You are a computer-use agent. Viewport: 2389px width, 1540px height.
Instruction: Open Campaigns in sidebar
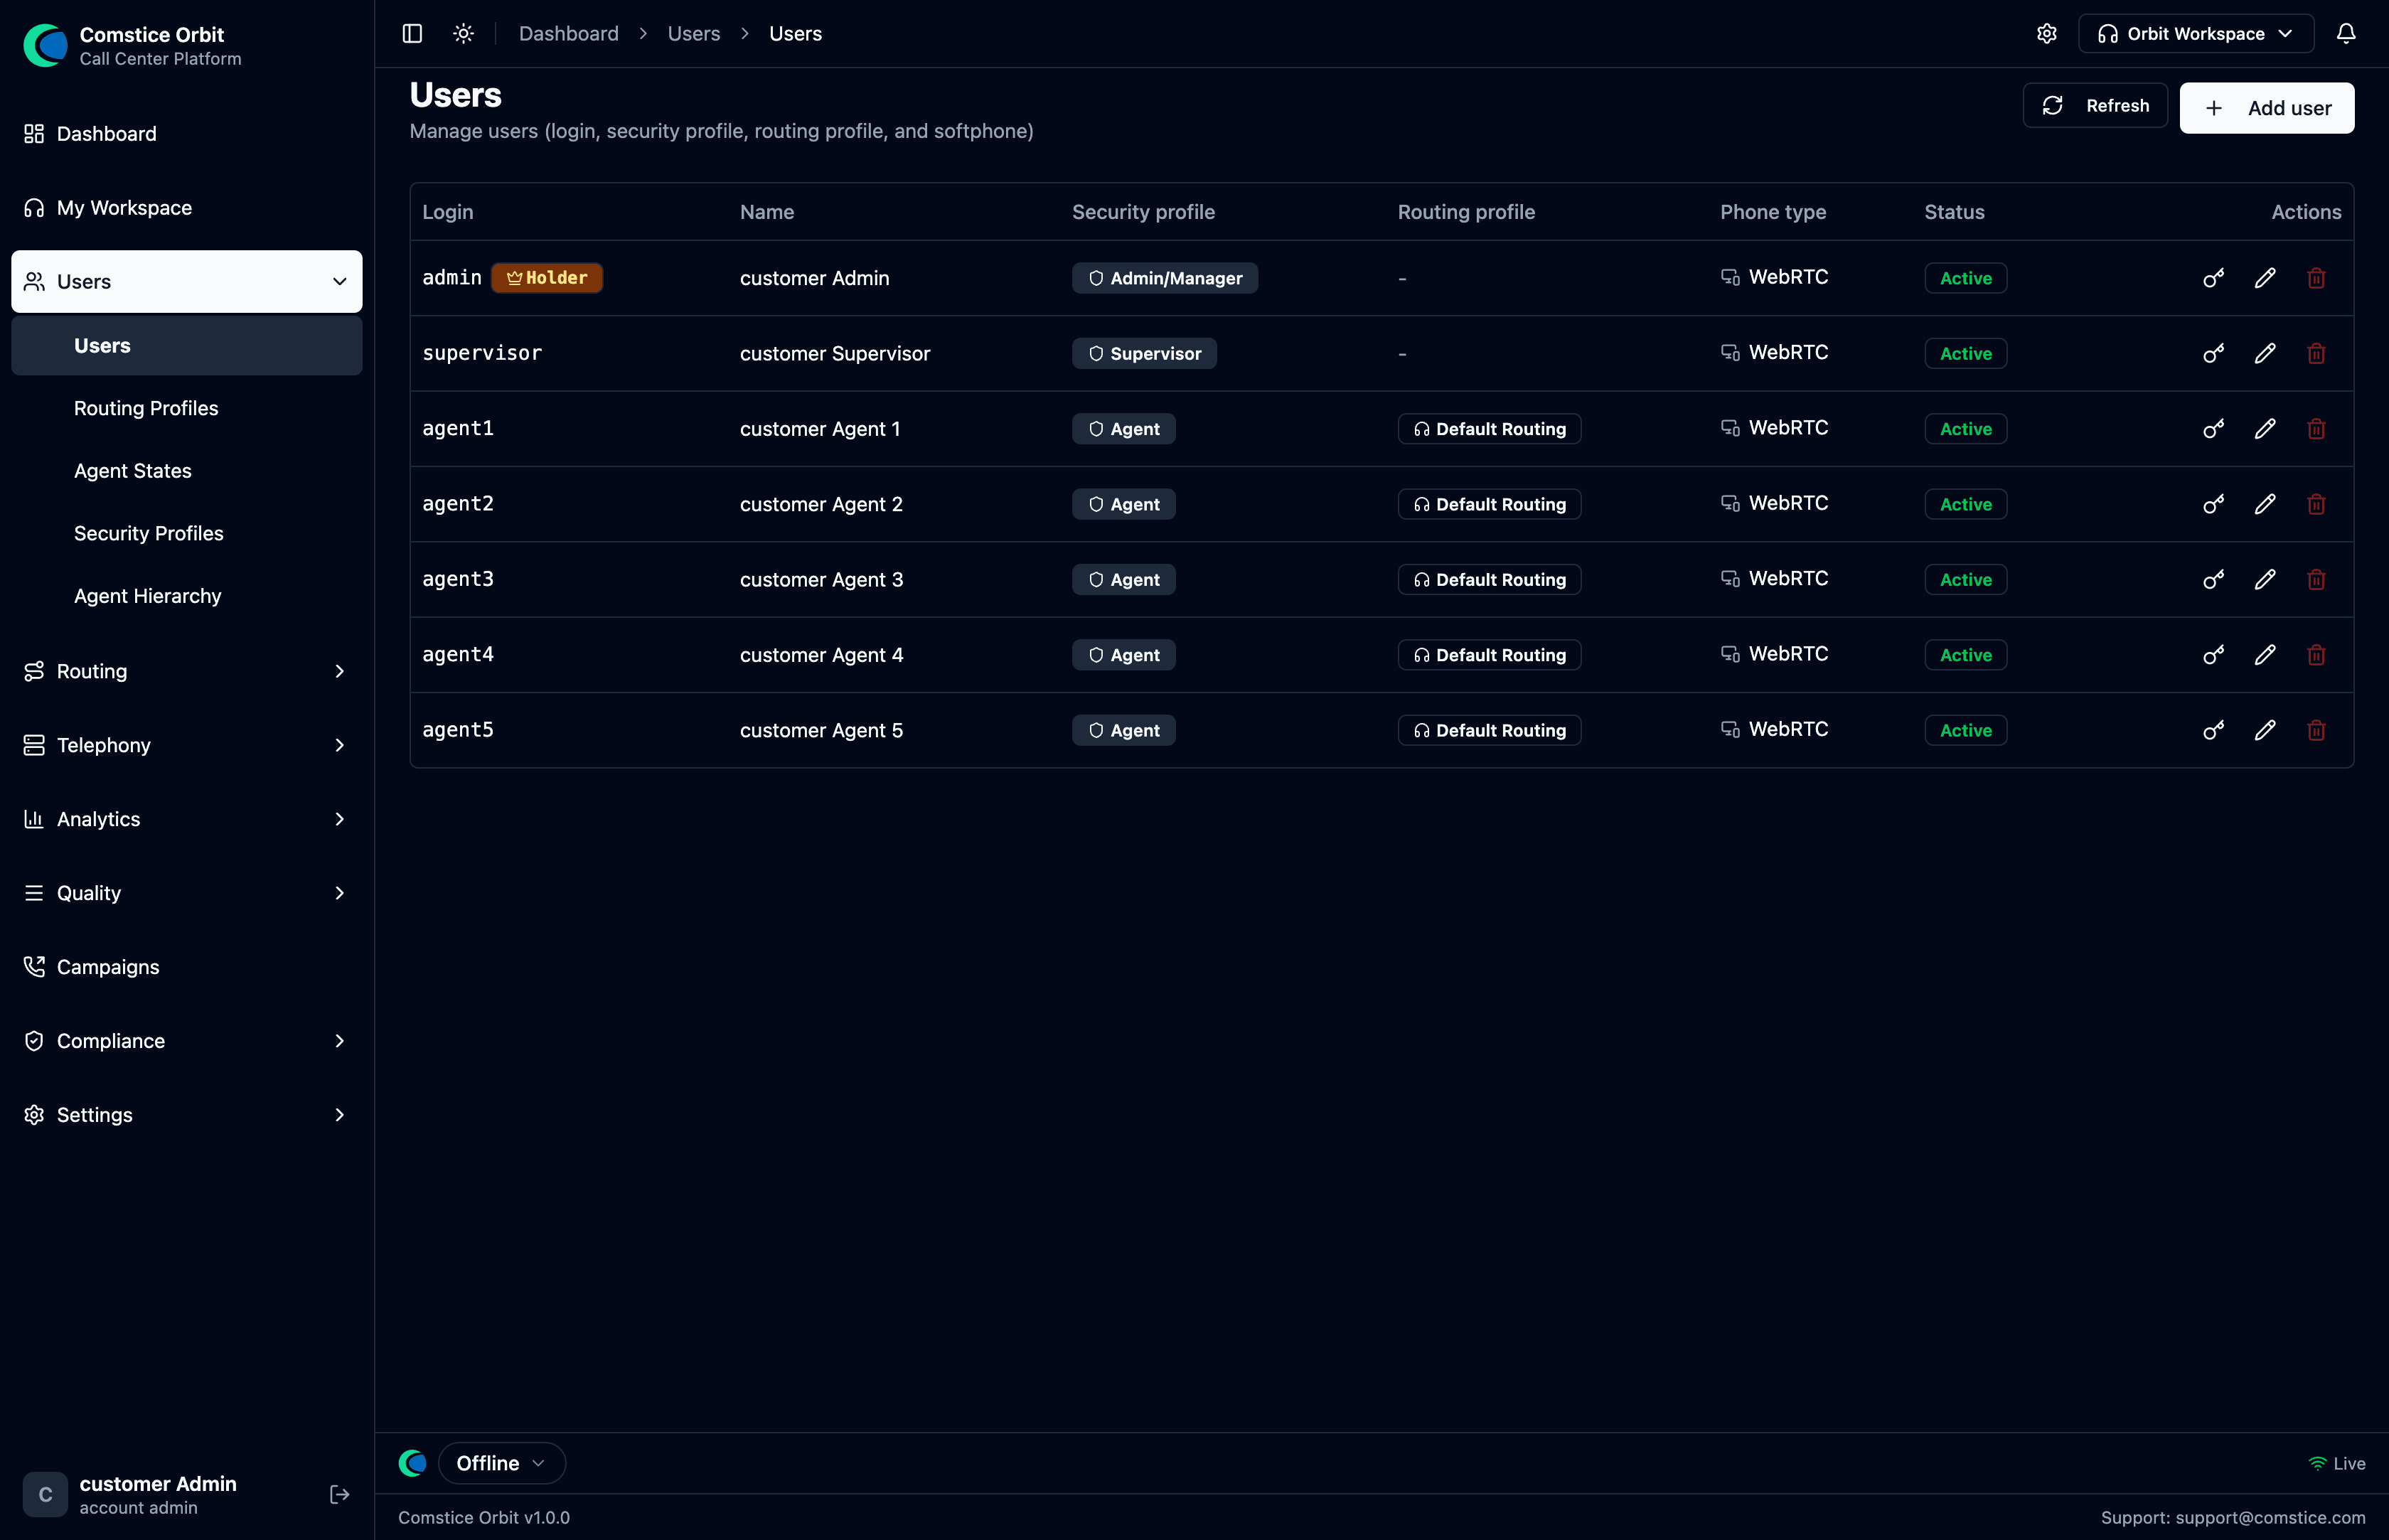point(187,967)
